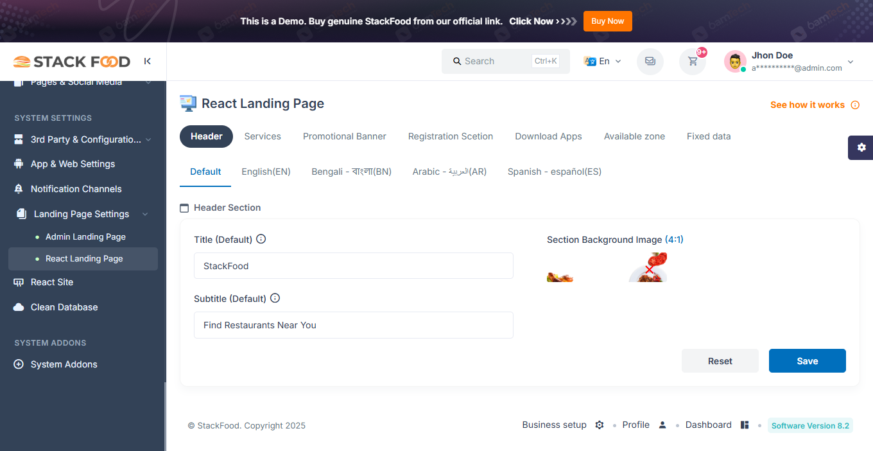Click the Jhon Doe profile avatar
The height and width of the screenshot is (451, 873).
click(735, 62)
